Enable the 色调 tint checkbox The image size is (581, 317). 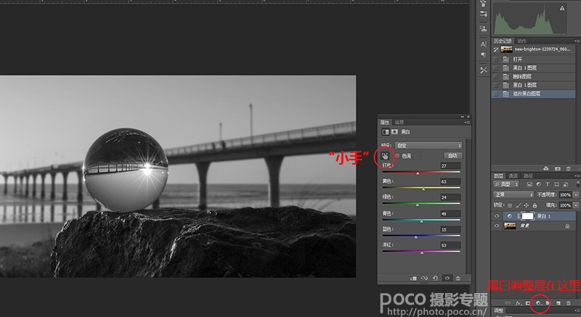tap(397, 156)
